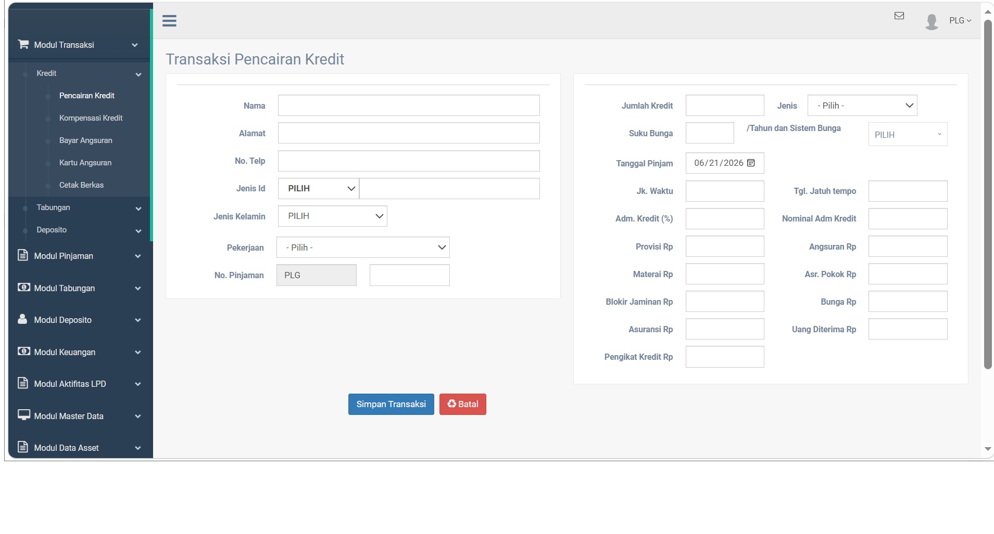Viewport: 994px width, 534px height.
Task: Open Kompensasi Kredit menu item
Action: tap(91, 118)
